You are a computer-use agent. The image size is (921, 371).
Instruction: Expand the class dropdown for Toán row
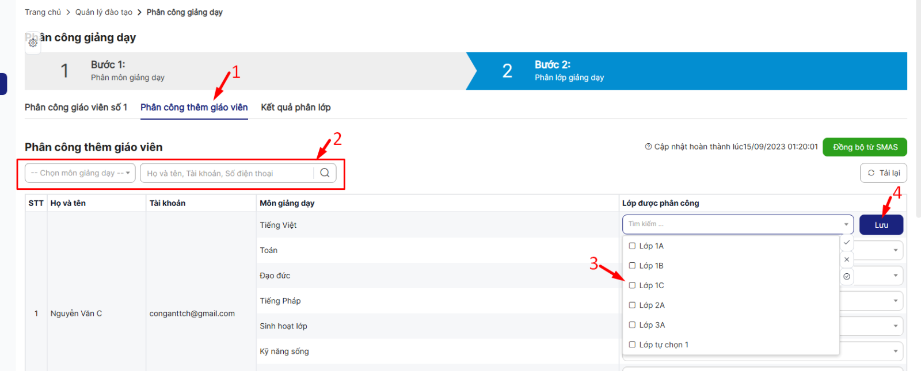895,250
